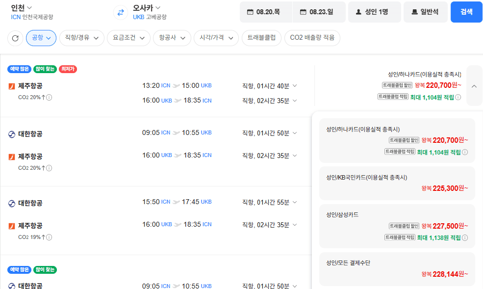Open the 인천 departure city selector
Screen dimensions: 483x289
click(x=21, y=8)
